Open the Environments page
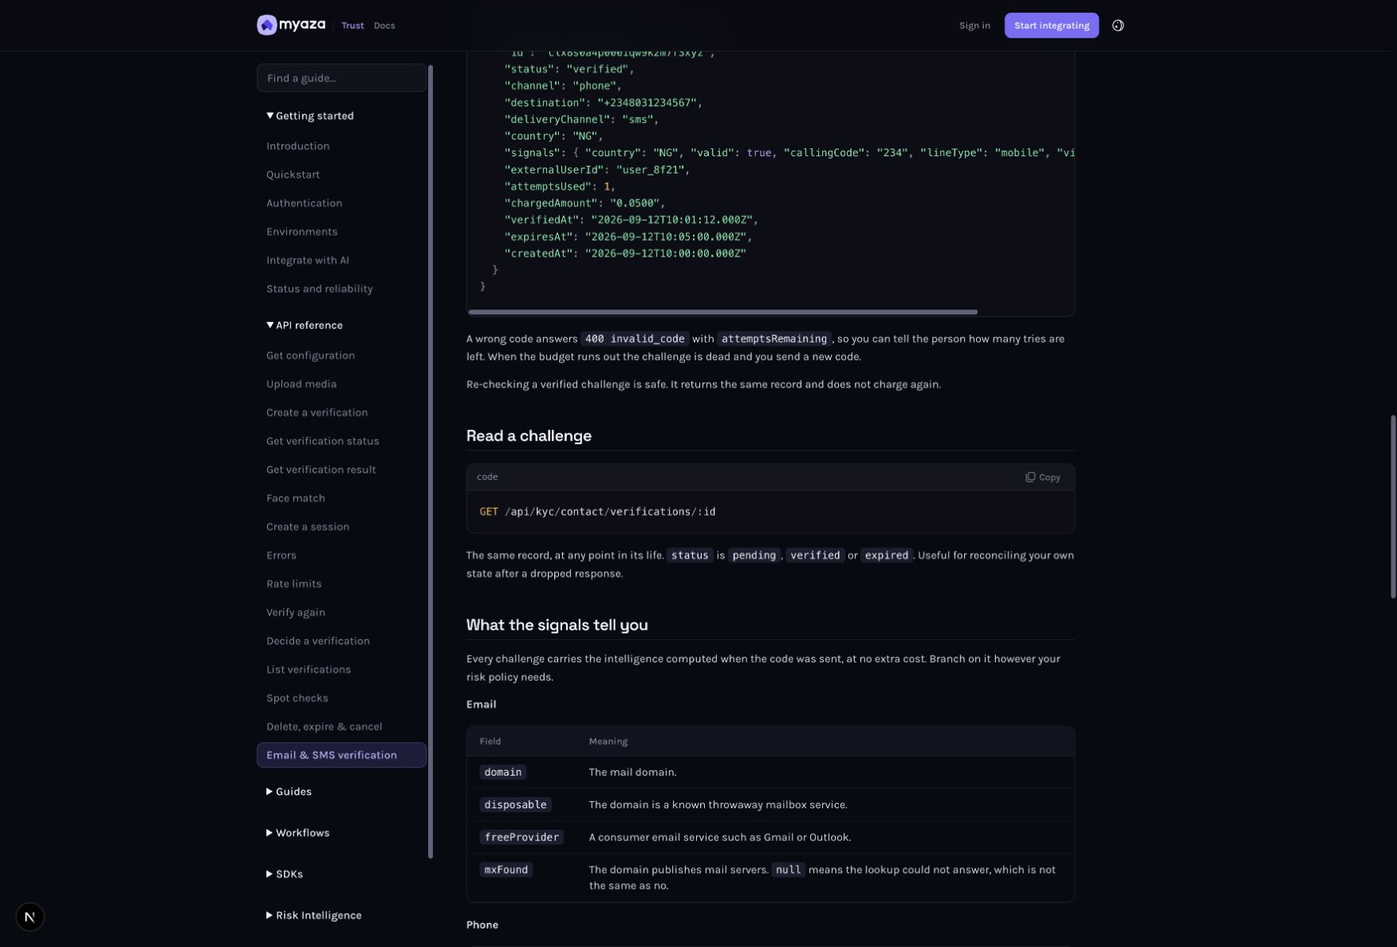The width and height of the screenshot is (1397, 947). 301,232
